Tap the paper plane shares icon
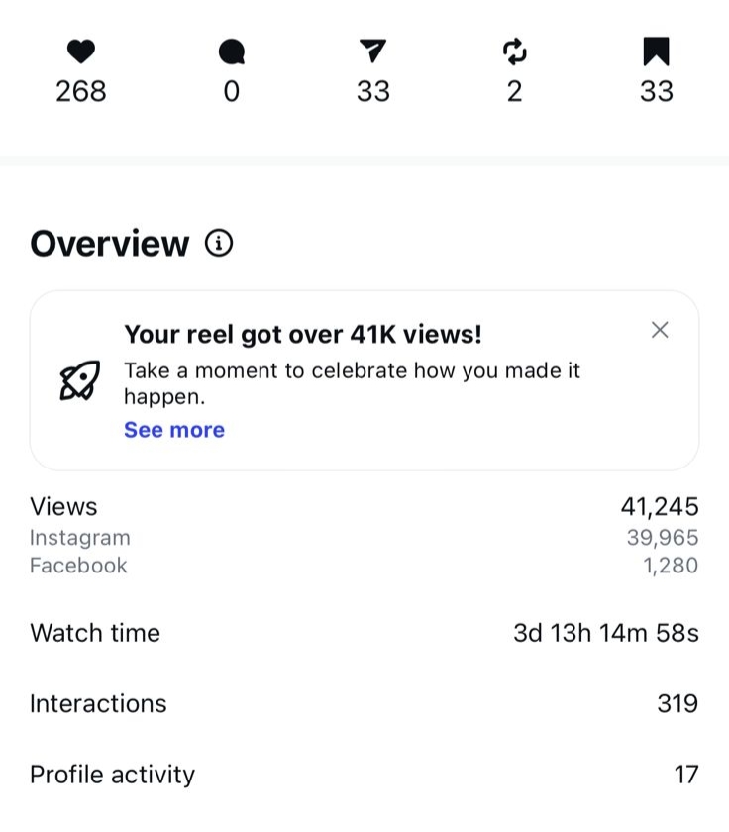The width and height of the screenshot is (729, 832). (x=372, y=52)
